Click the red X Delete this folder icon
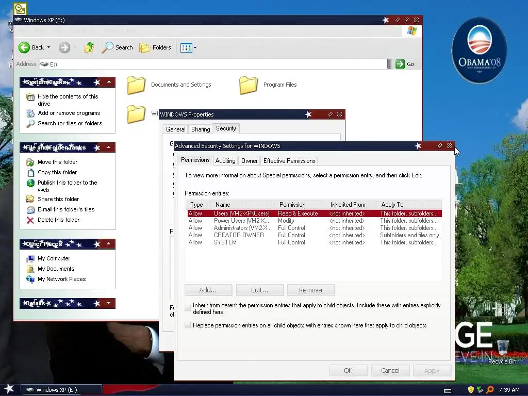The height and width of the screenshot is (396, 528). coord(30,220)
